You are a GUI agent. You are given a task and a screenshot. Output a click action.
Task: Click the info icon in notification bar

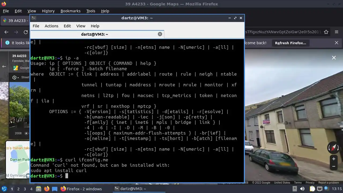point(7,43)
